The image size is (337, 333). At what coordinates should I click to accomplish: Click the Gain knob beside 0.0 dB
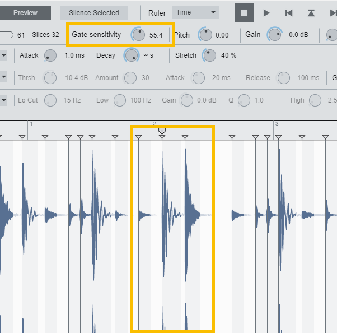click(274, 35)
